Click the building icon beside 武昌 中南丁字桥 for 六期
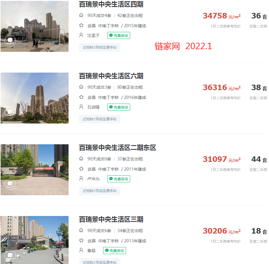The image size is (269, 264). point(81,97)
